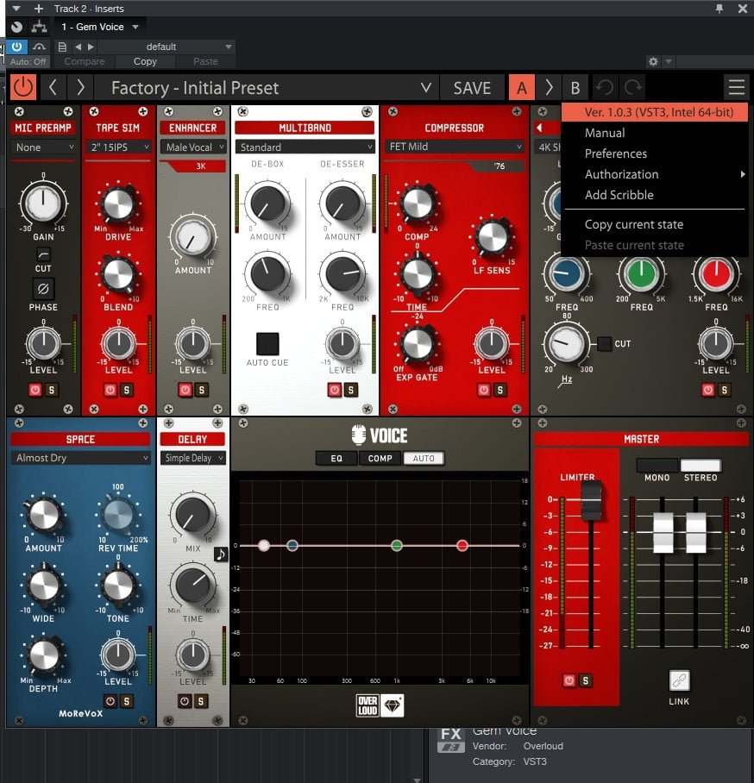Toggle Enhancer module power
Viewport: 754px width, 783px height.
click(185, 390)
